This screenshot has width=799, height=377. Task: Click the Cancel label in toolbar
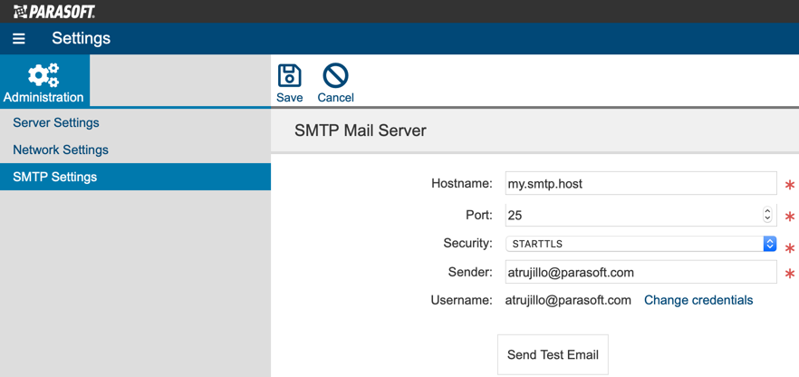click(335, 97)
